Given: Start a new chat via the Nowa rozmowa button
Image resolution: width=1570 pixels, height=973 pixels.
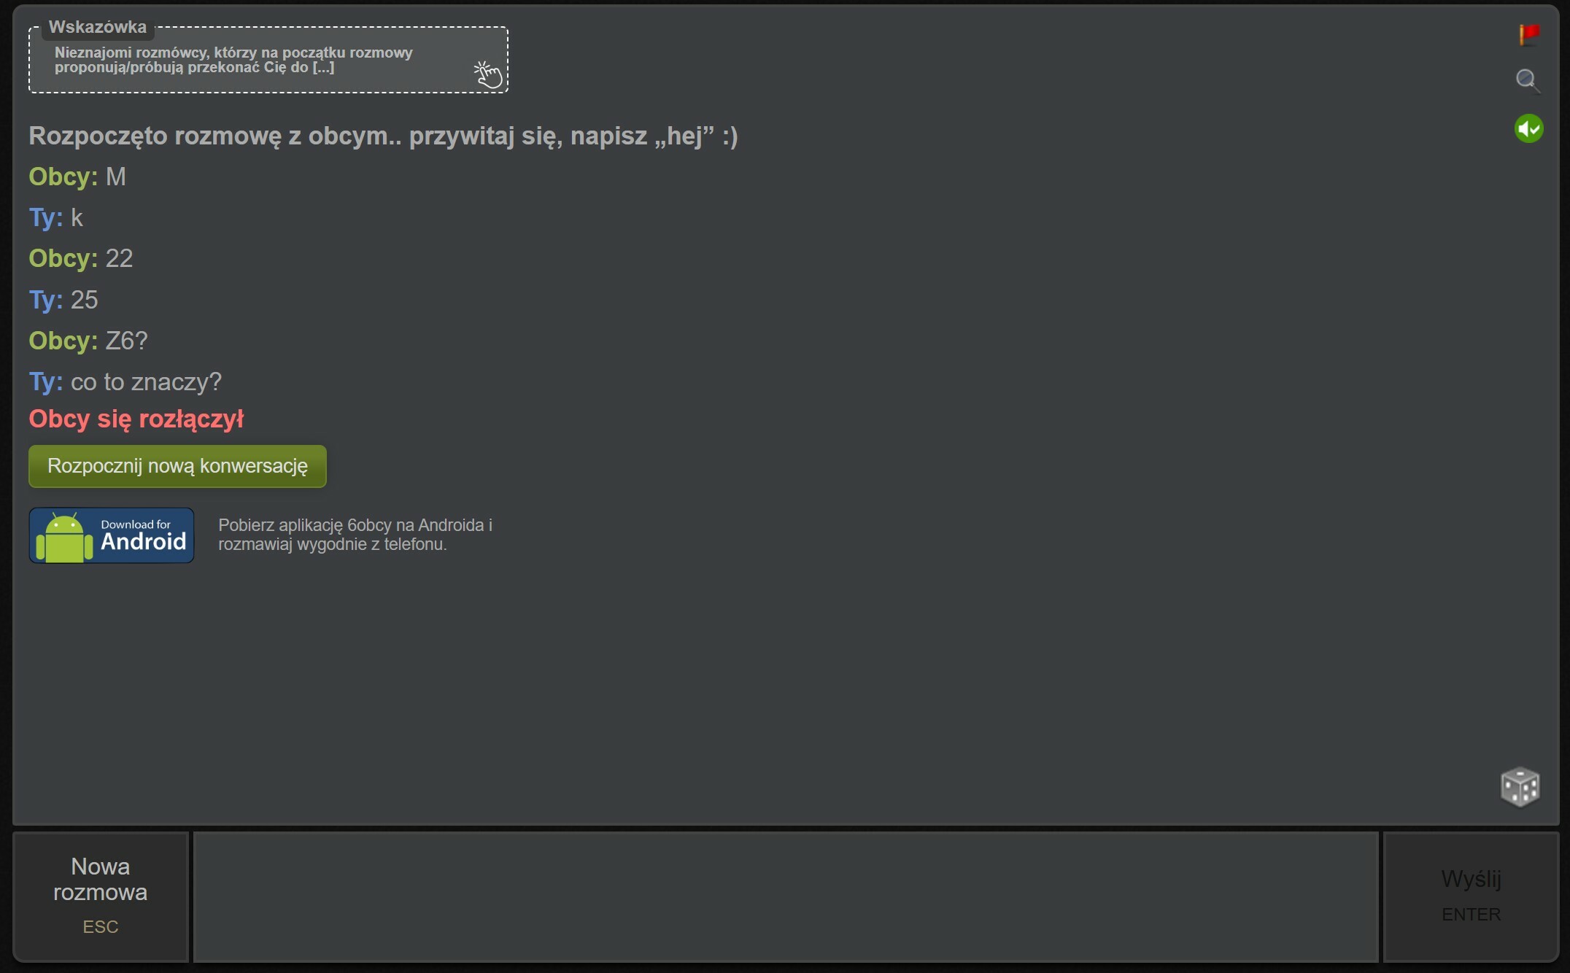Looking at the screenshot, I should point(101,896).
